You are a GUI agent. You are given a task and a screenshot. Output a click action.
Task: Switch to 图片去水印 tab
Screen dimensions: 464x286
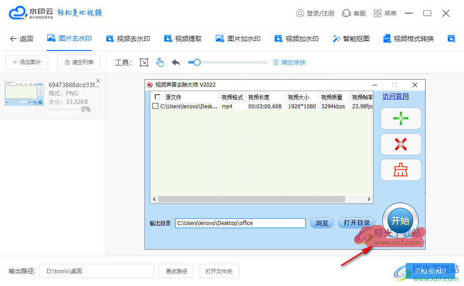pos(69,38)
